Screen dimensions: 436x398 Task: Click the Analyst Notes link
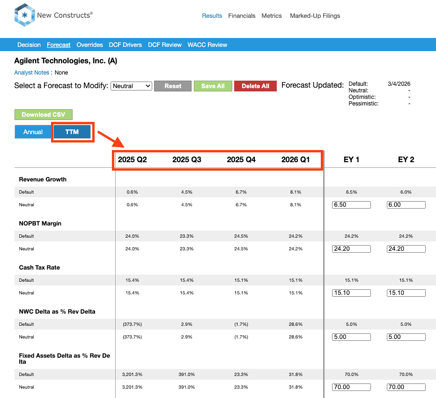tap(31, 73)
